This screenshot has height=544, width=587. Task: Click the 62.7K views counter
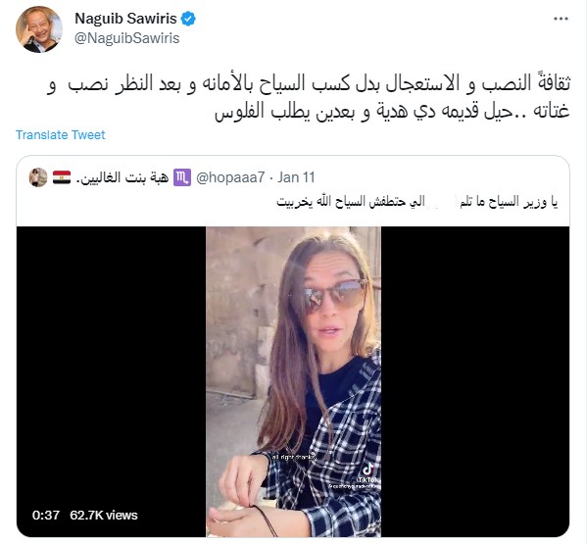tap(104, 516)
